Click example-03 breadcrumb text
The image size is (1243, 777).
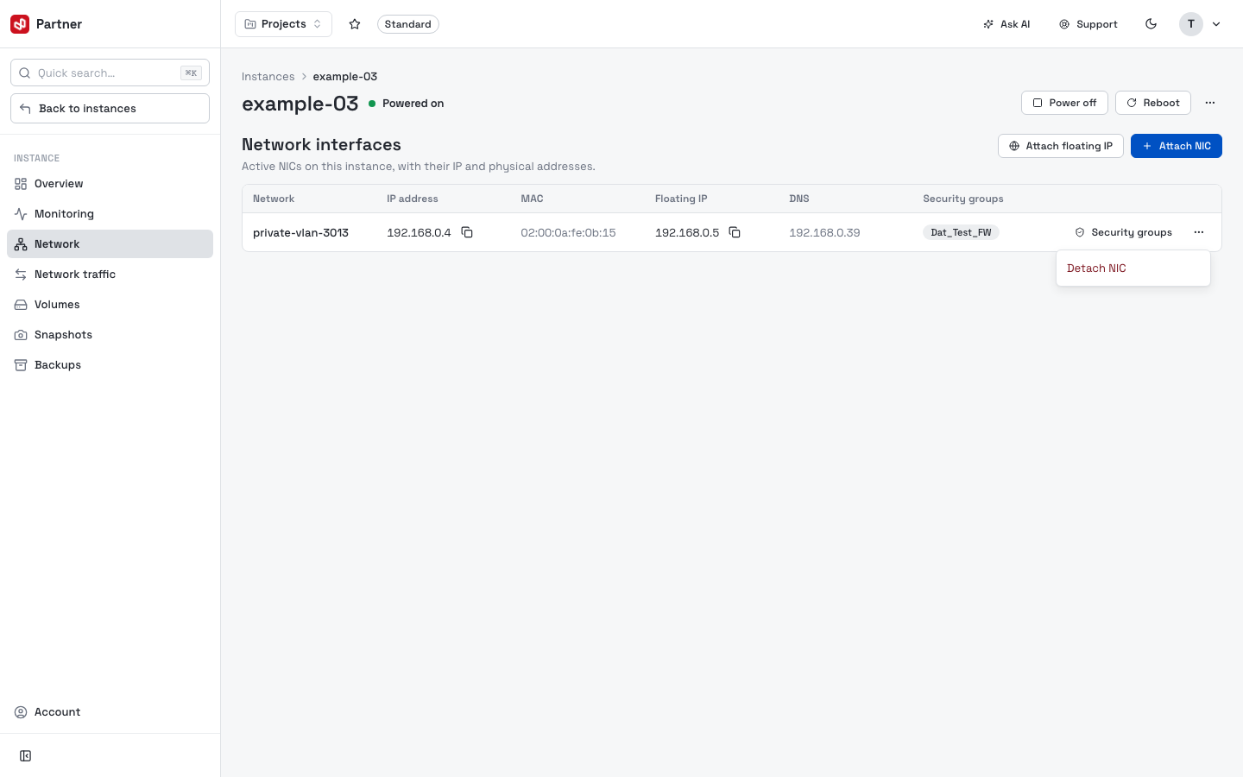(x=345, y=77)
